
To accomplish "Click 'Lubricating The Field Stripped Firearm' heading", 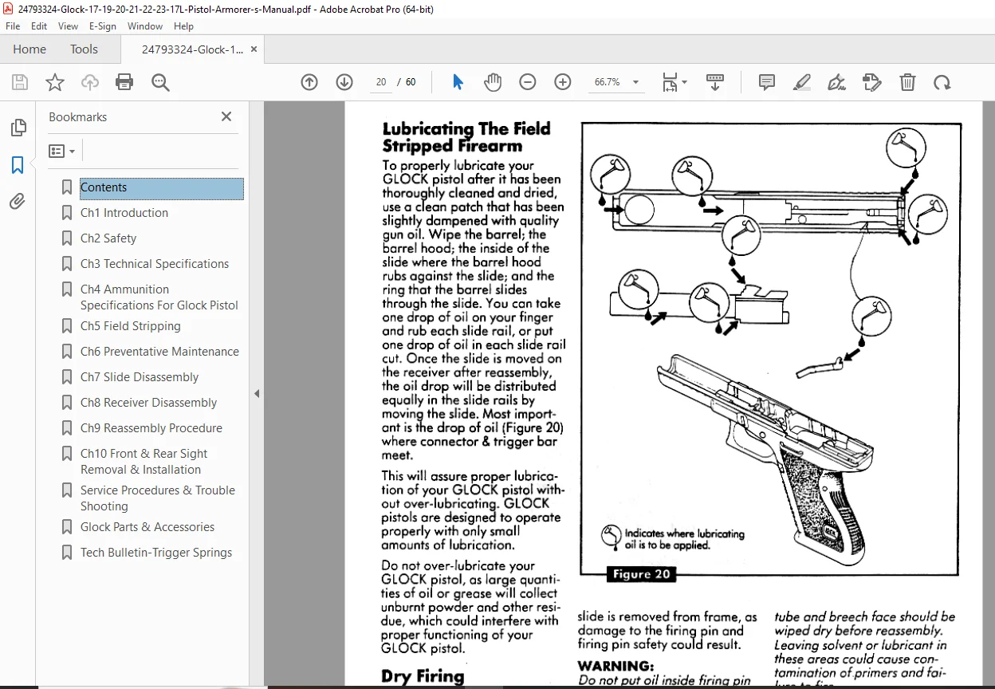I will [x=466, y=137].
